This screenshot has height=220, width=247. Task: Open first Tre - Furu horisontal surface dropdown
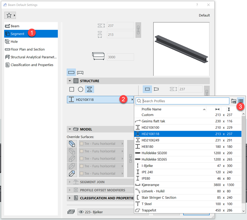pos(101,144)
